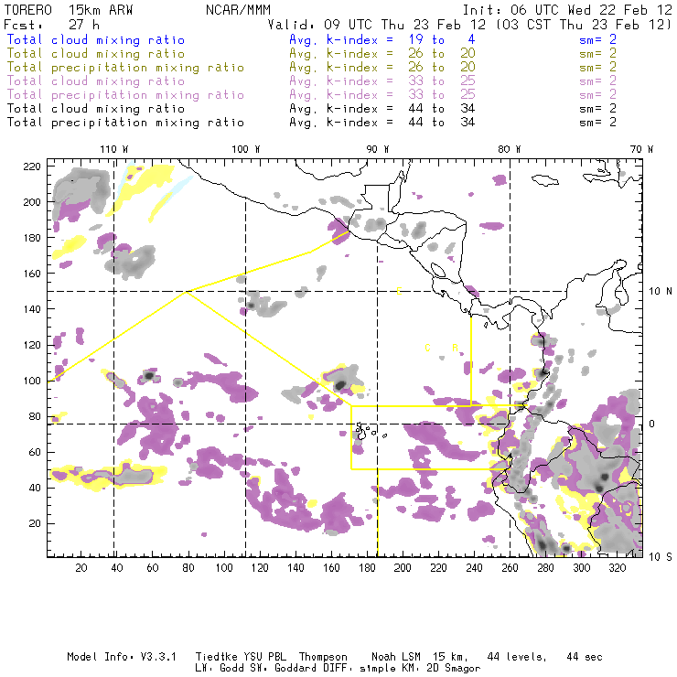Click the 'Goddard' shortwave scheme text
This screenshot has width=677, height=677.
tap(296, 669)
